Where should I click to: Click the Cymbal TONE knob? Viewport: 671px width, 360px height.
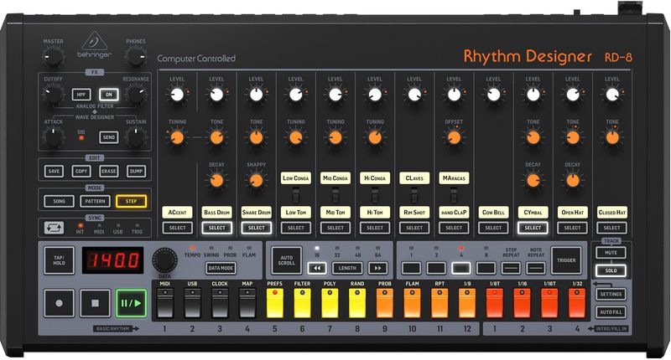point(533,137)
